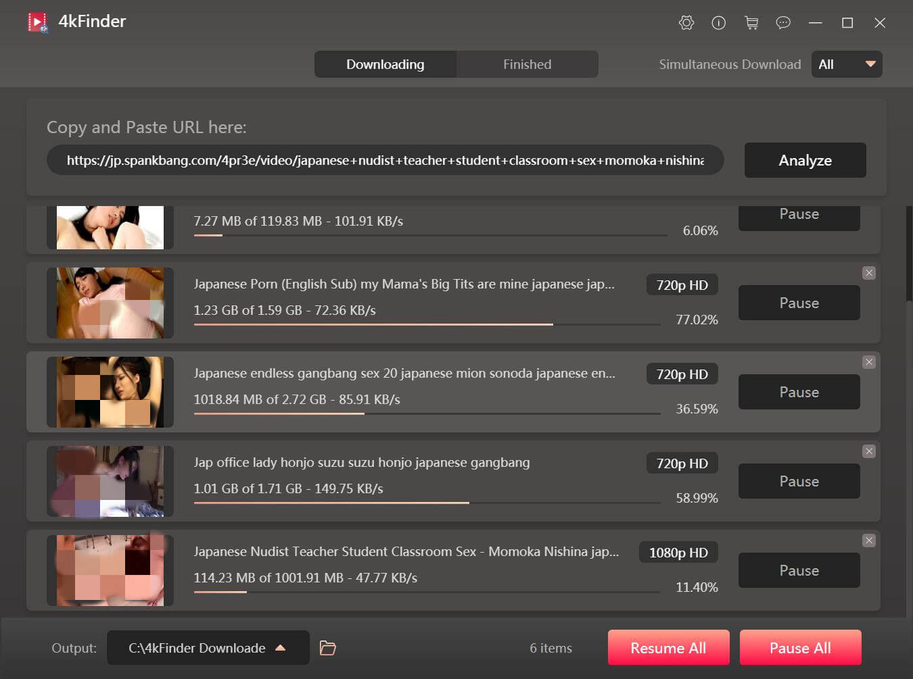The image size is (913, 679).
Task: Remove the 1080p HD download with X
Action: click(869, 540)
